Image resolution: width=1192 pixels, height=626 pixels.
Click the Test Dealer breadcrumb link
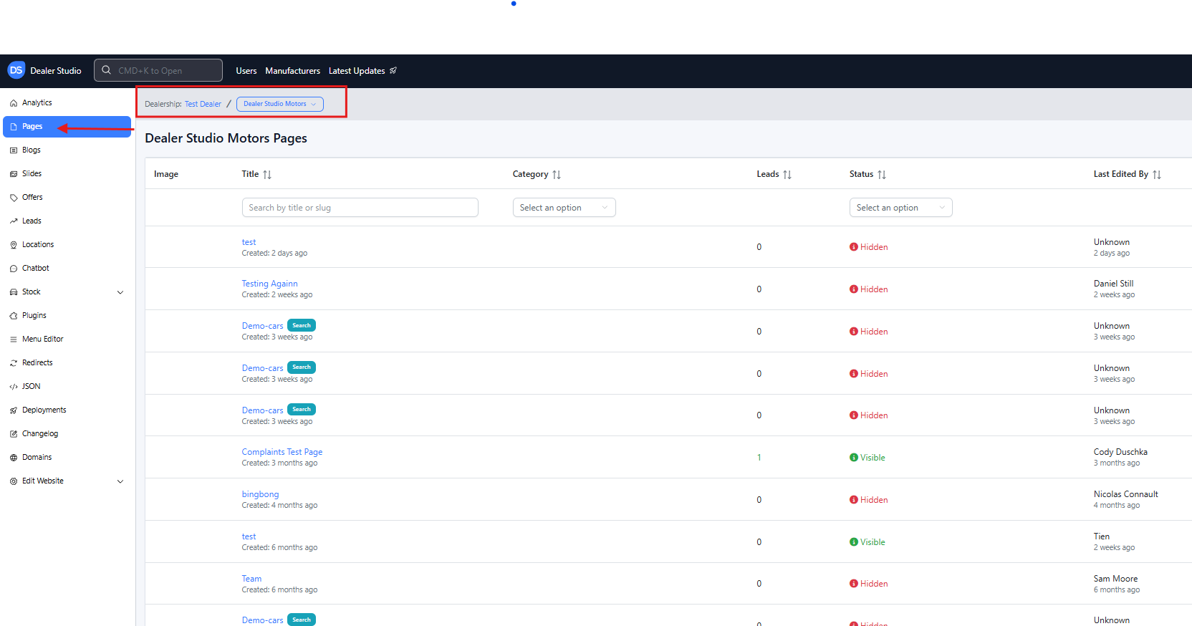203,105
